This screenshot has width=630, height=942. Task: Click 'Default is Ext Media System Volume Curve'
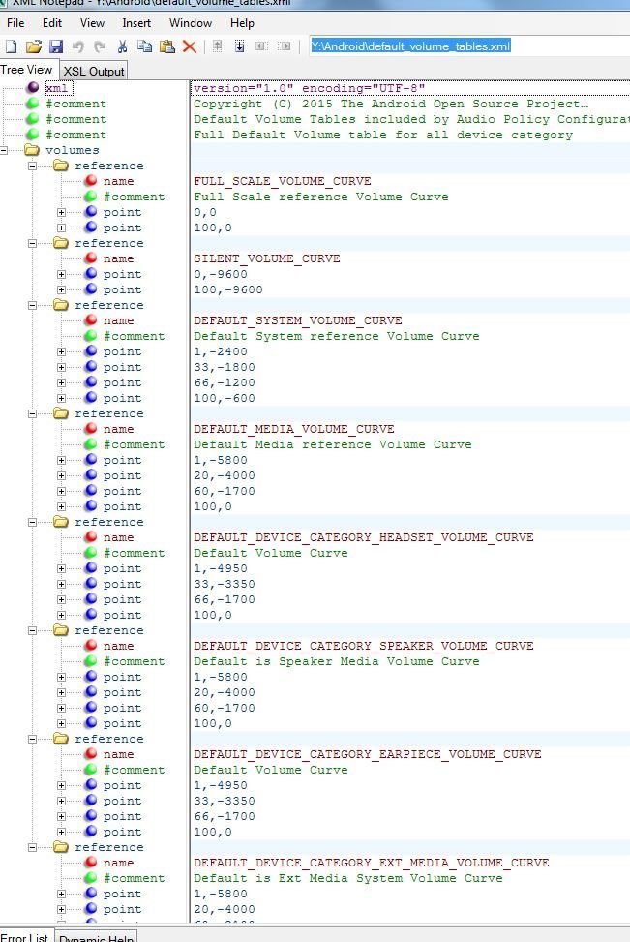(348, 878)
